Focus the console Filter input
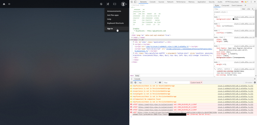Image resolution: width=257 pixels, height=125 pixels. click(176, 82)
